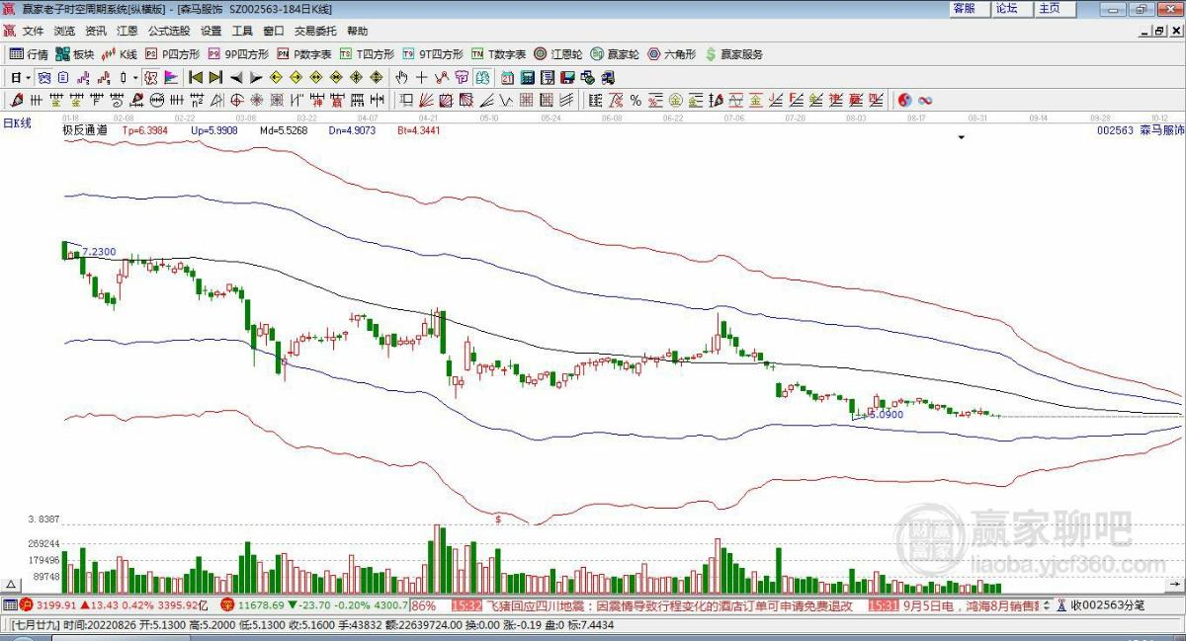Viewport: 1186px width, 641px height.
Task: Click the floppy-disk save icon
Action: pyautogui.click(x=567, y=77)
